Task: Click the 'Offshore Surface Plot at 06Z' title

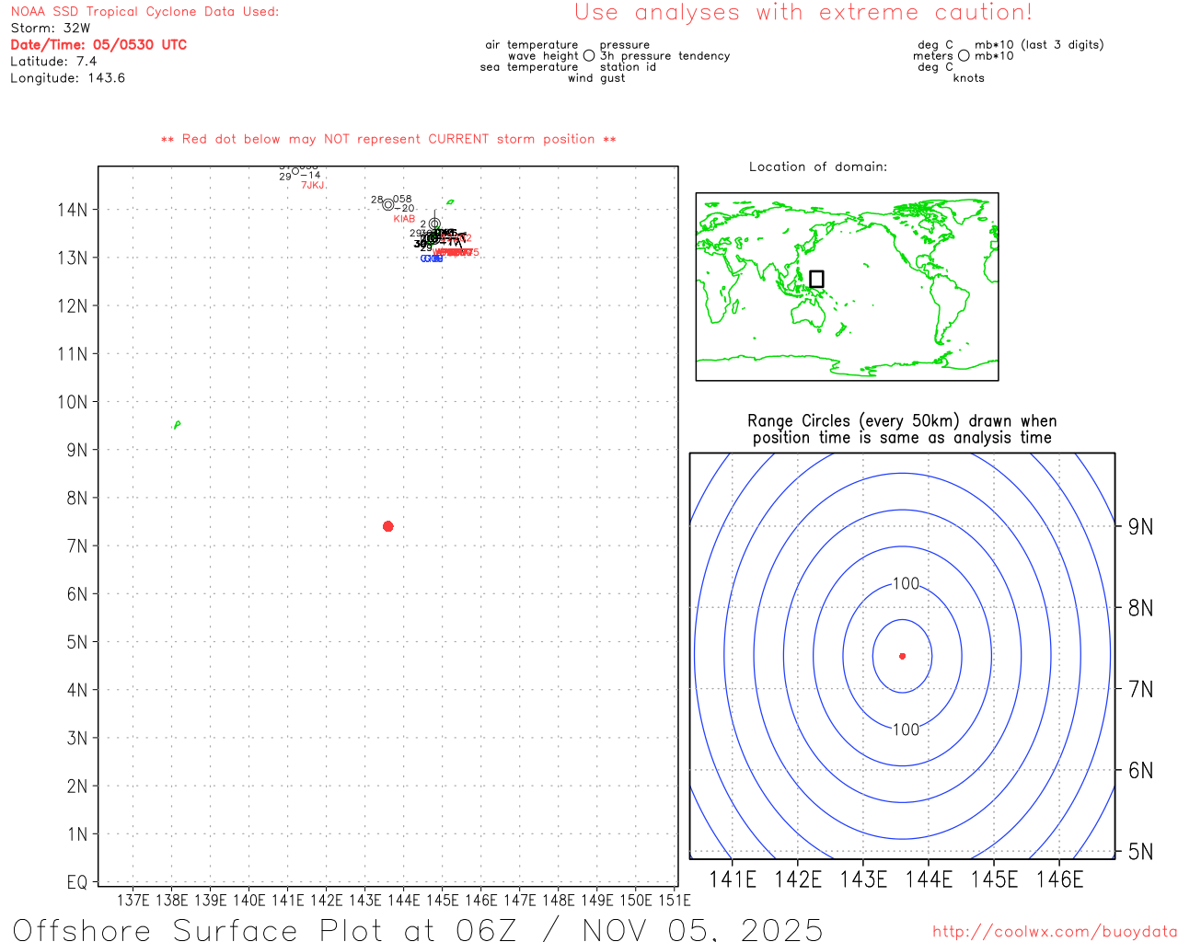Action: [418, 930]
